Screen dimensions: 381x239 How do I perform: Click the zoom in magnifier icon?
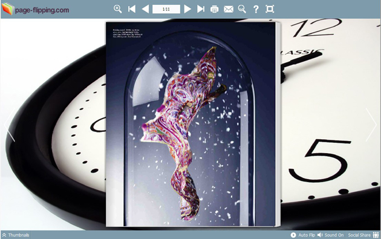117,9
